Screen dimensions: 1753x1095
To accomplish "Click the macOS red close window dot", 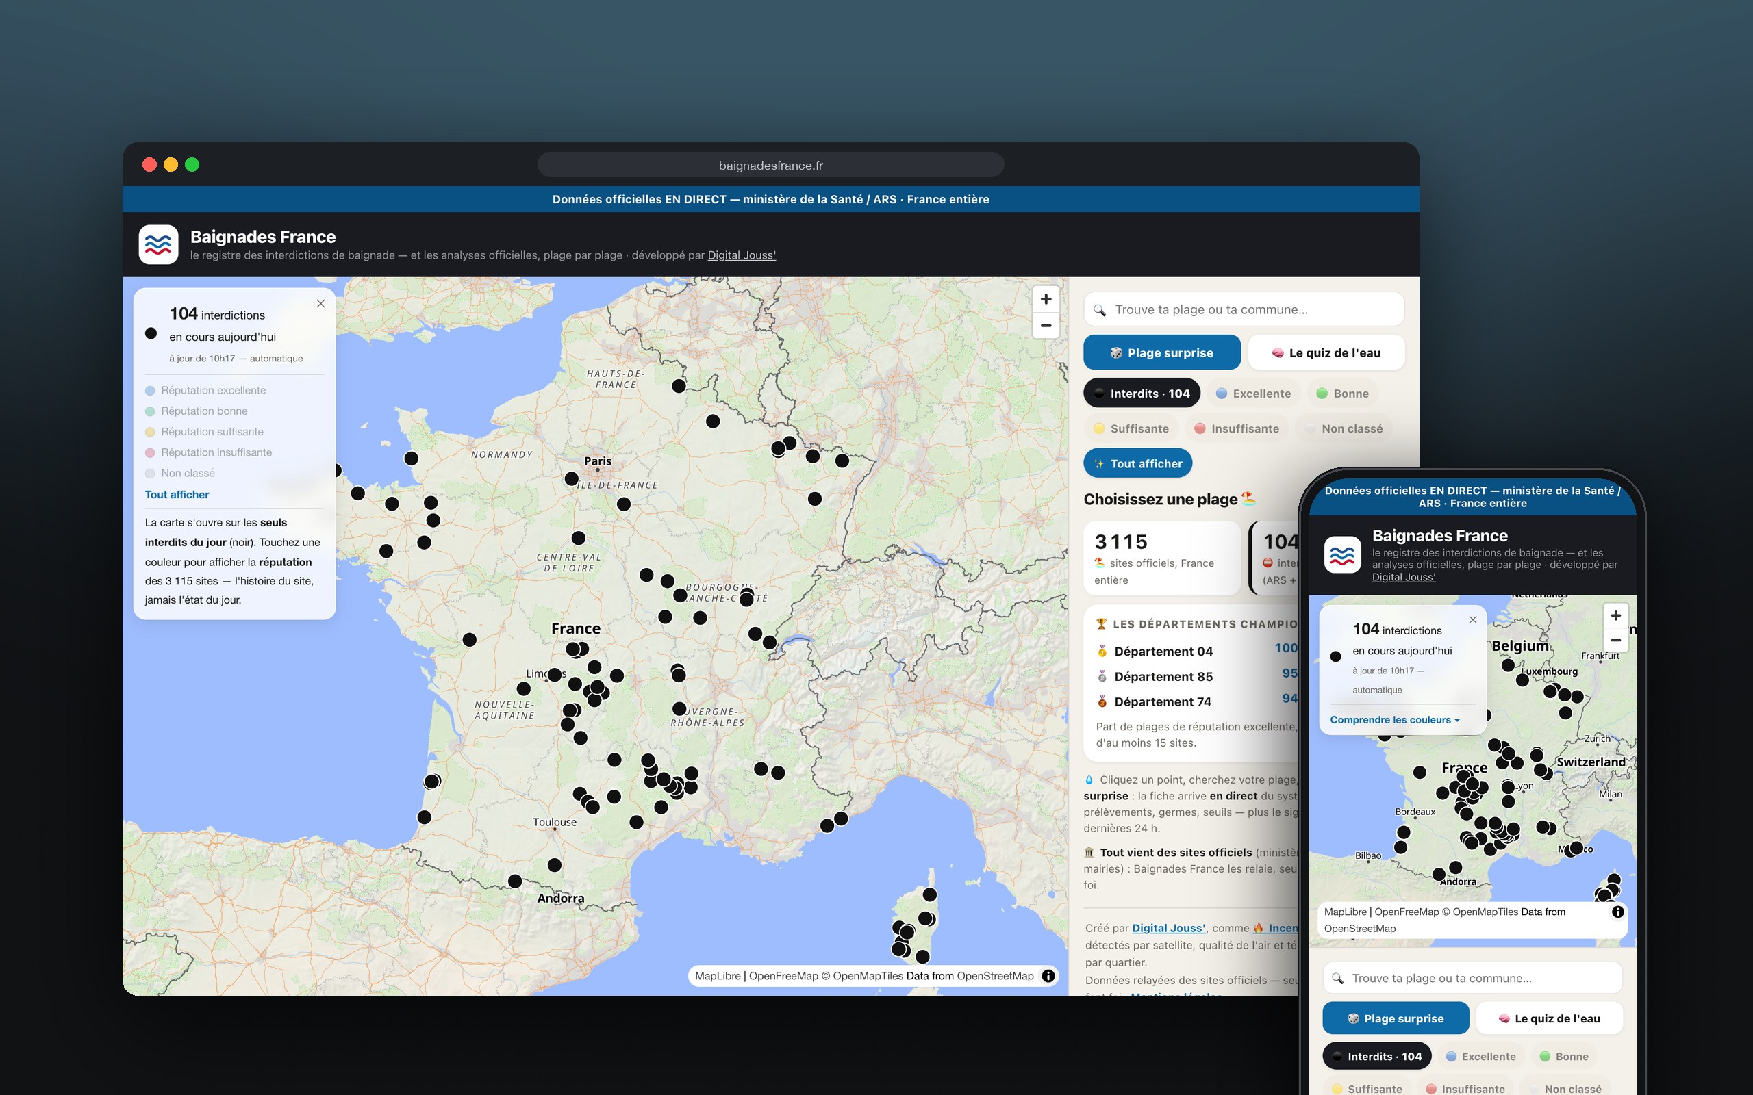I will (x=150, y=164).
